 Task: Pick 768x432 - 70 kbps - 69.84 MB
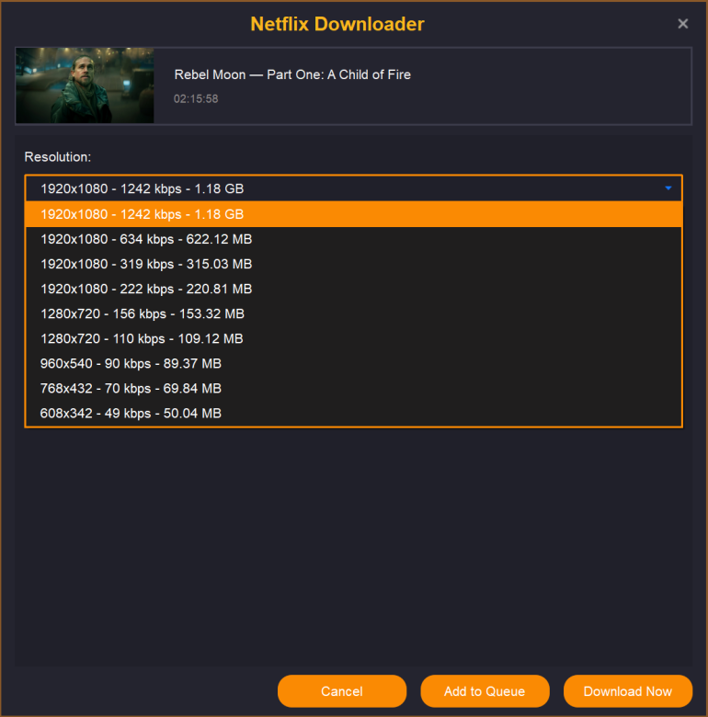(354, 388)
